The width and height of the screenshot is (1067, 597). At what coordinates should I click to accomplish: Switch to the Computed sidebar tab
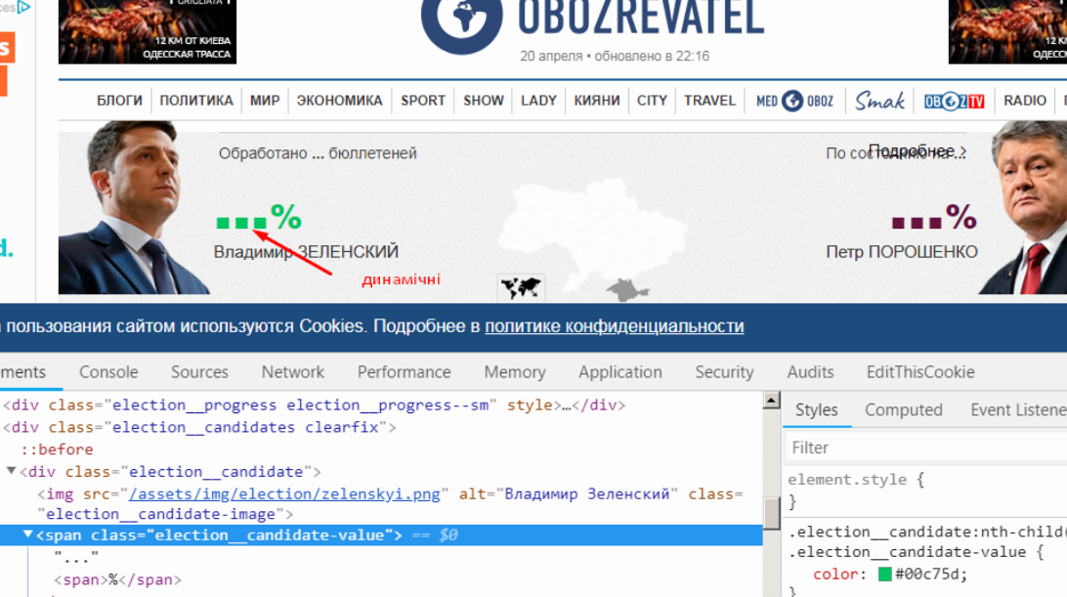click(903, 409)
